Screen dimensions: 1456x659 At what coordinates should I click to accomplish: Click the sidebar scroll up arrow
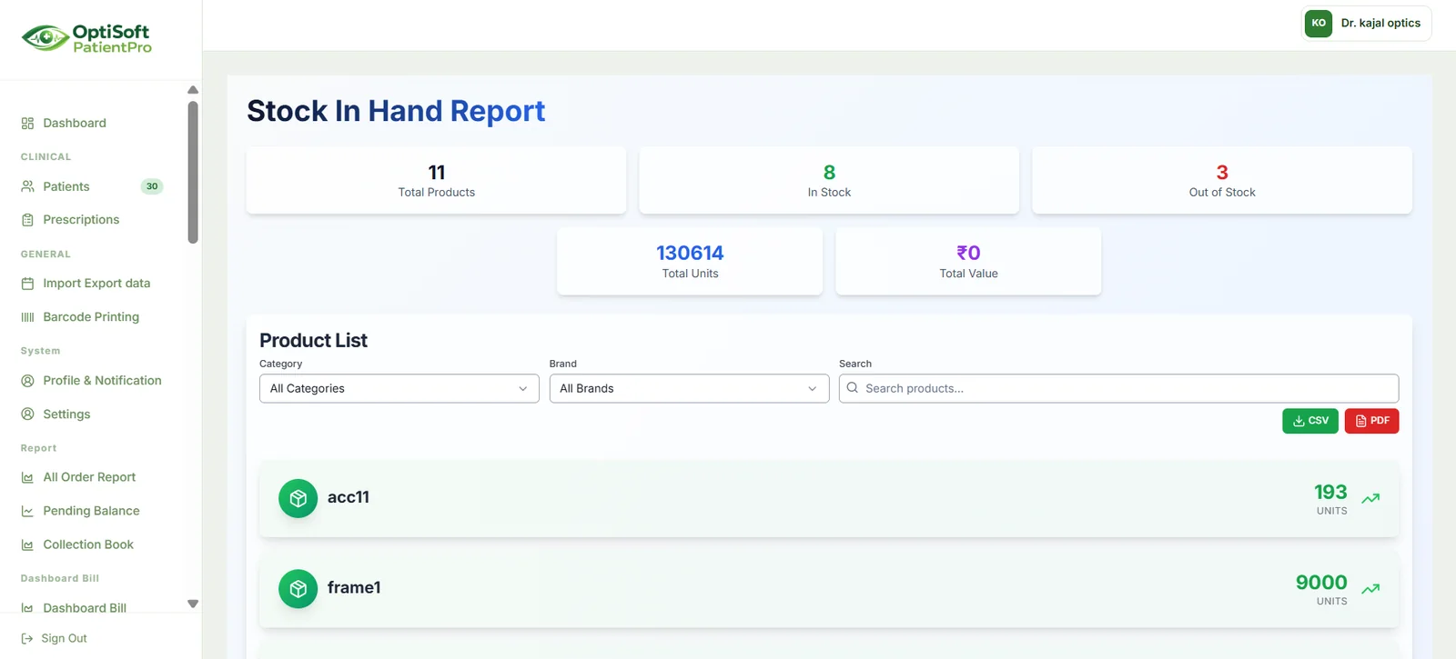[193, 90]
